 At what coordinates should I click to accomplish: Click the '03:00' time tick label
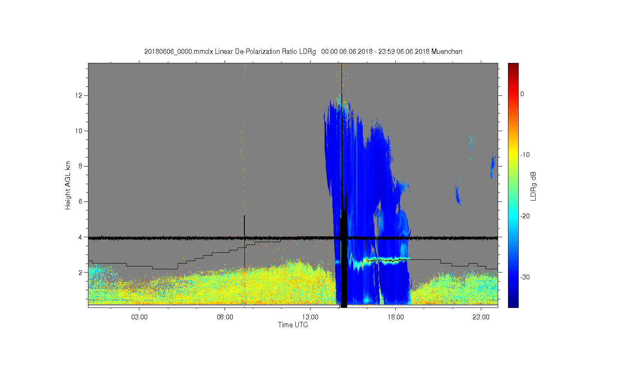tap(139, 317)
